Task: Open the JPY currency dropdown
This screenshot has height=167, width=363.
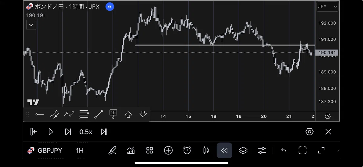Action: 327,7
